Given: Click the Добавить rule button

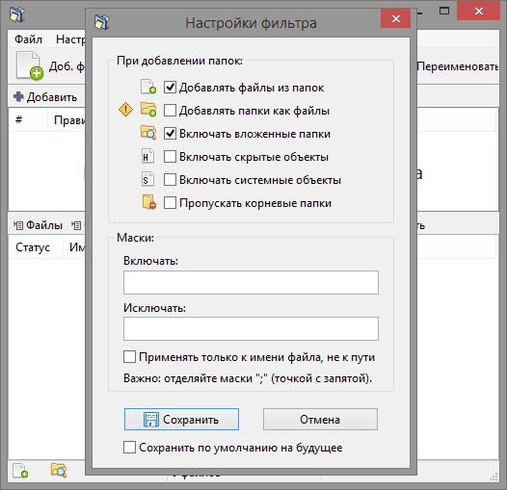Looking at the screenshot, I should click(x=46, y=97).
